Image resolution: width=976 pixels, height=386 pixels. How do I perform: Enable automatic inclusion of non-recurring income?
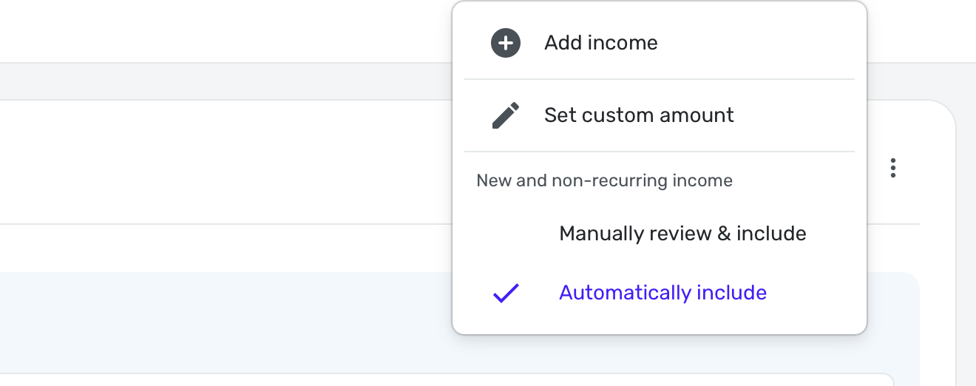(662, 293)
